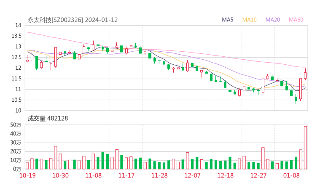Click the 11-28 date label

coord(159,175)
